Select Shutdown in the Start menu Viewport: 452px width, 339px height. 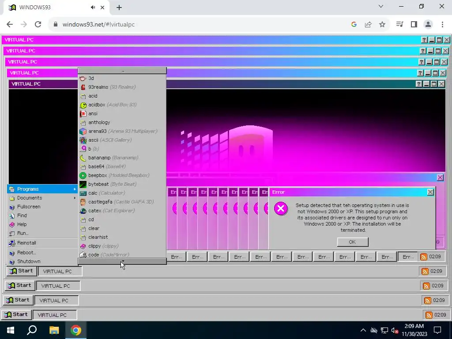(x=43, y=261)
